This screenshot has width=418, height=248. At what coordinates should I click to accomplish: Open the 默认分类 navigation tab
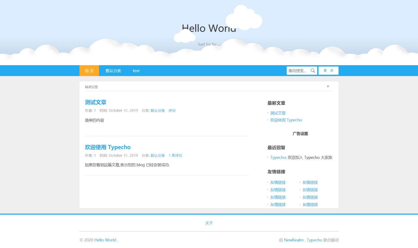click(113, 71)
